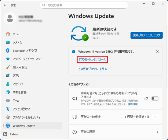Click the megaphone icon
This screenshot has width=168, height=140.
(75, 99)
